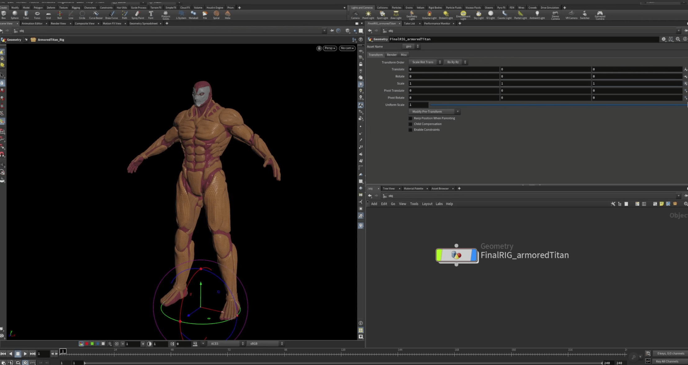This screenshot has width=688, height=365.
Task: Open the Geometry Spreadsheet tab
Action: point(143,24)
